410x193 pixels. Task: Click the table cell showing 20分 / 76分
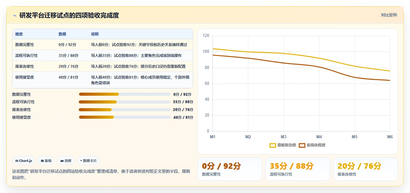[68, 67]
